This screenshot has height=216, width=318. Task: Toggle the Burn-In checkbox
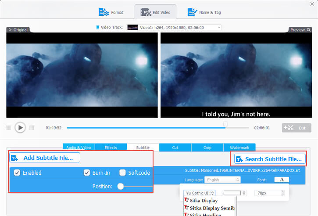87,173
